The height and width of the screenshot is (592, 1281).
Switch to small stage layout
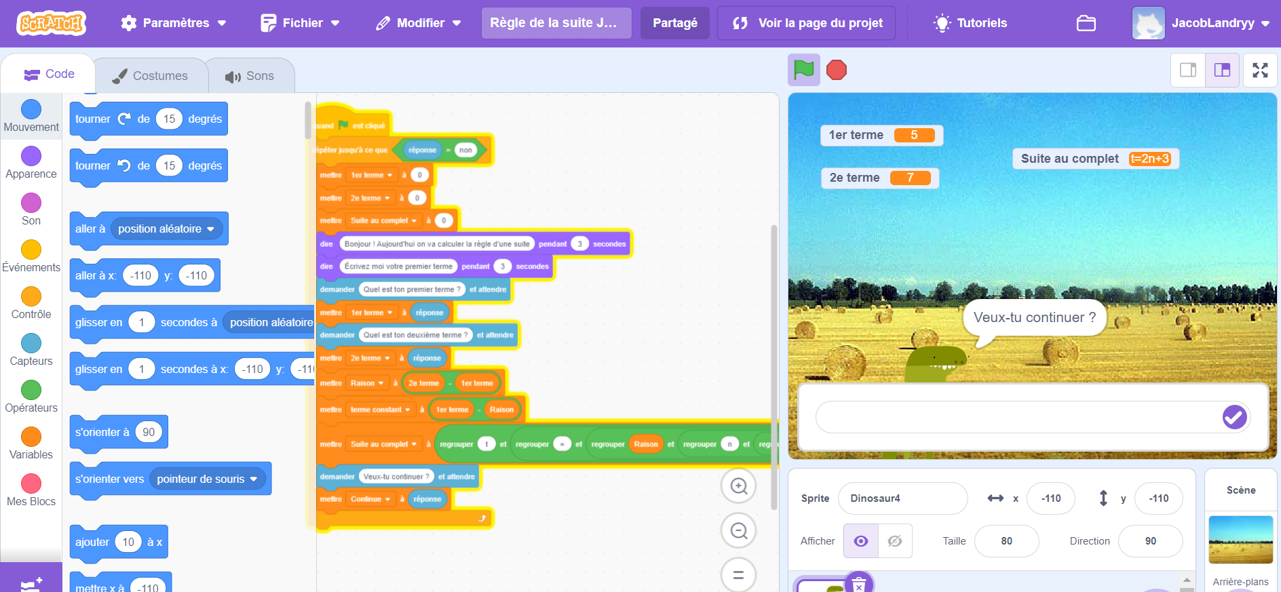click(1188, 70)
